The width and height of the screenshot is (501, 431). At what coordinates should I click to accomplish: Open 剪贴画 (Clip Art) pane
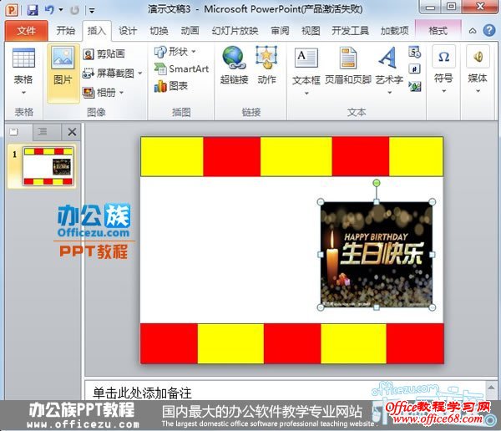click(104, 53)
